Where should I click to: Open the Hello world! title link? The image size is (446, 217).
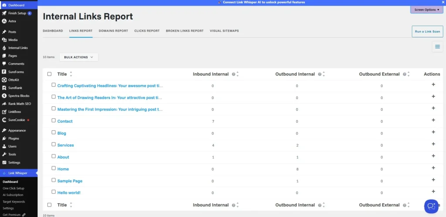tap(69, 193)
